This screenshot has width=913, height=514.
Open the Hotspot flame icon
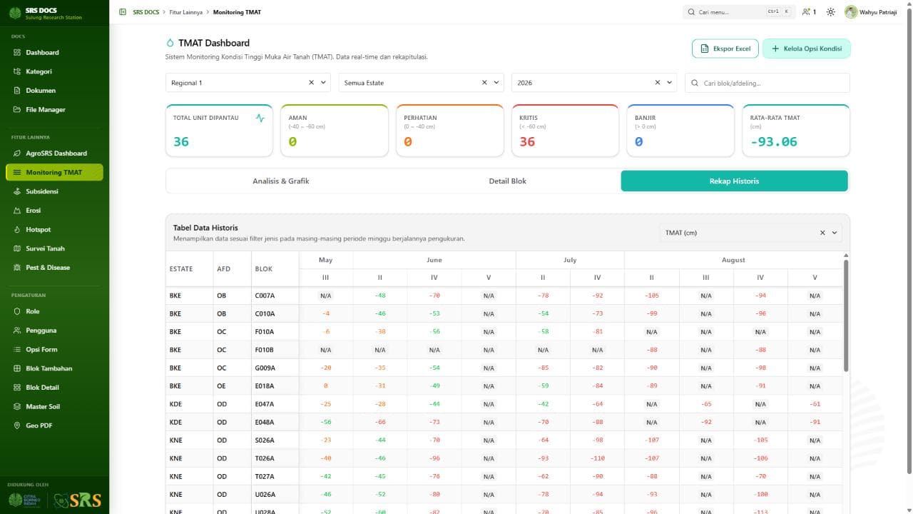click(17, 230)
